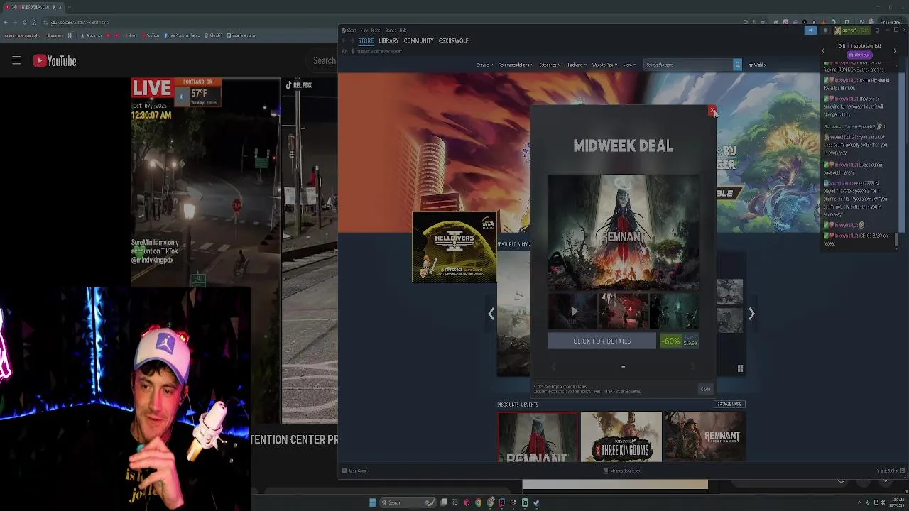Reload the page in the browser
Image resolution: width=909 pixels, height=511 pixels.
coord(24,23)
